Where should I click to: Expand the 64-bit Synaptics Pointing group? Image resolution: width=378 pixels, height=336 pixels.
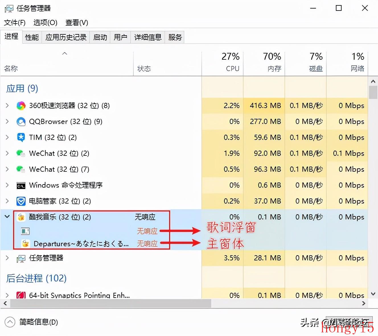[7, 295]
